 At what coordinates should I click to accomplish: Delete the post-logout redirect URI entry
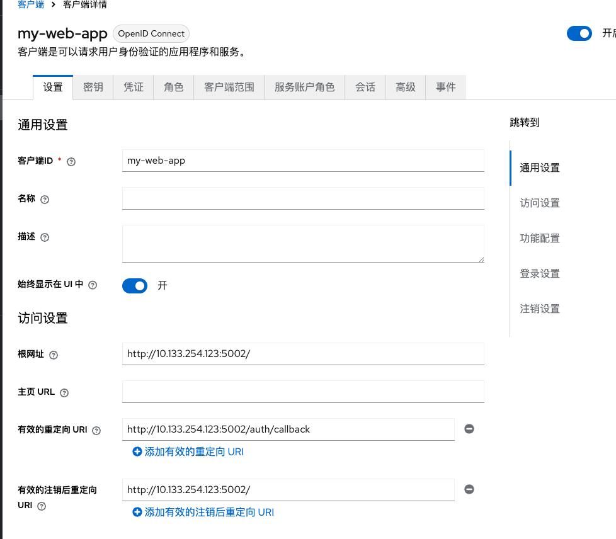pos(469,489)
